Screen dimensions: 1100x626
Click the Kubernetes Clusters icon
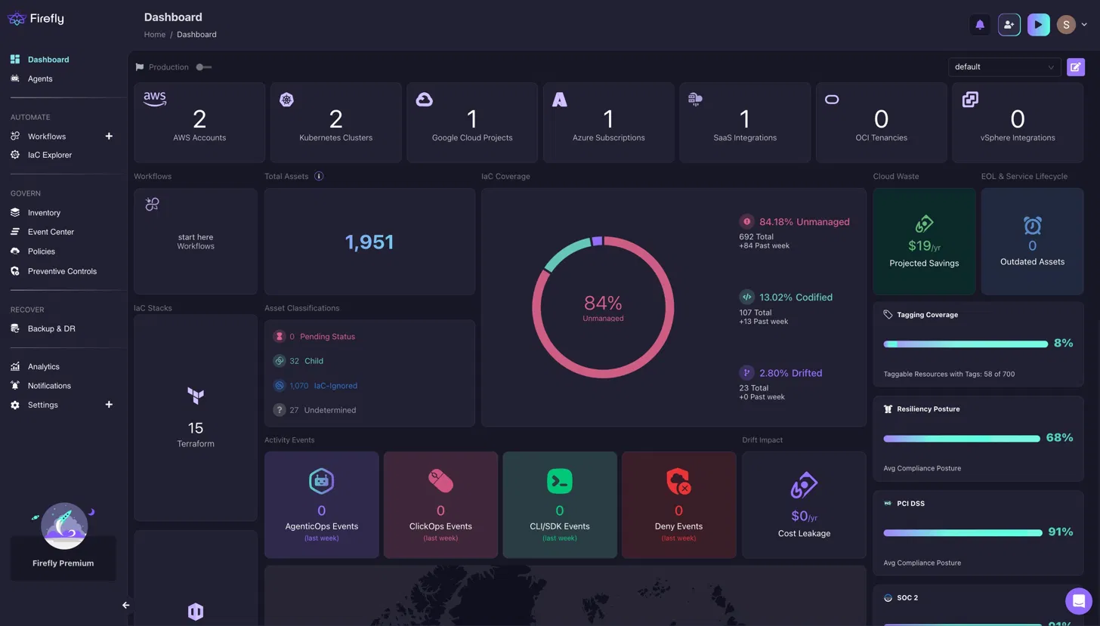click(286, 100)
